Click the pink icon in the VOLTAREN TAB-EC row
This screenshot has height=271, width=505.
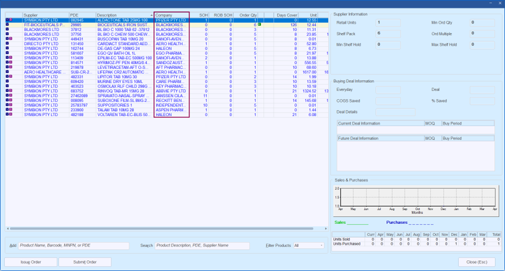point(11,114)
